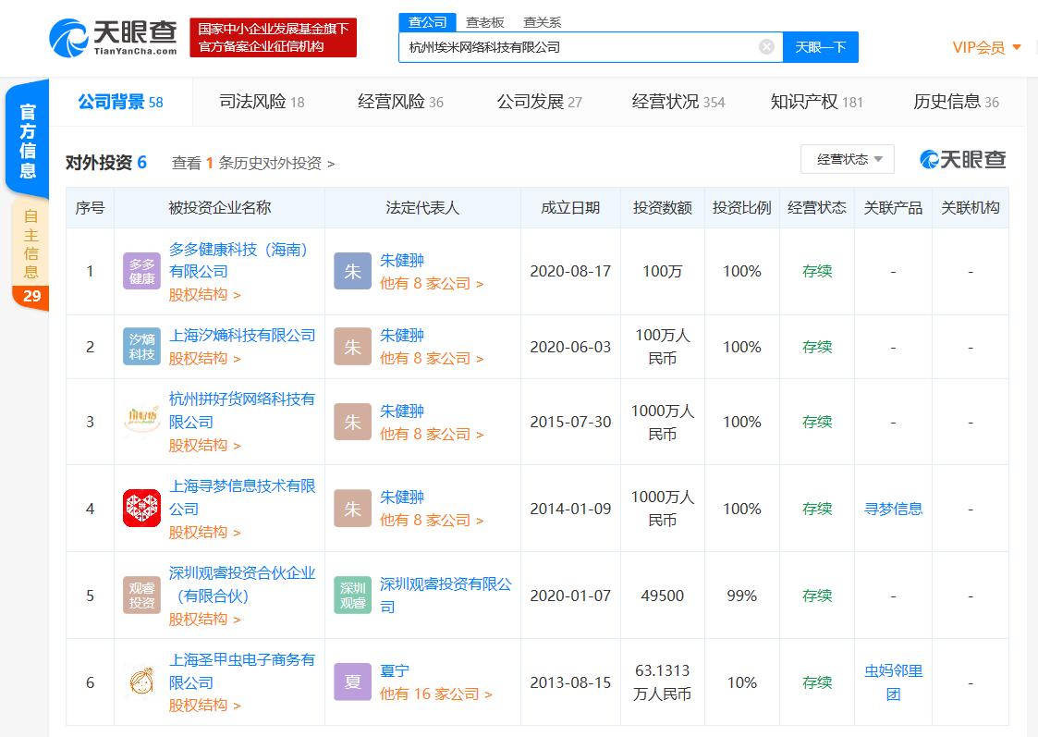
Task: Open the 寻梦信息 related product link
Action: pyautogui.click(x=893, y=509)
